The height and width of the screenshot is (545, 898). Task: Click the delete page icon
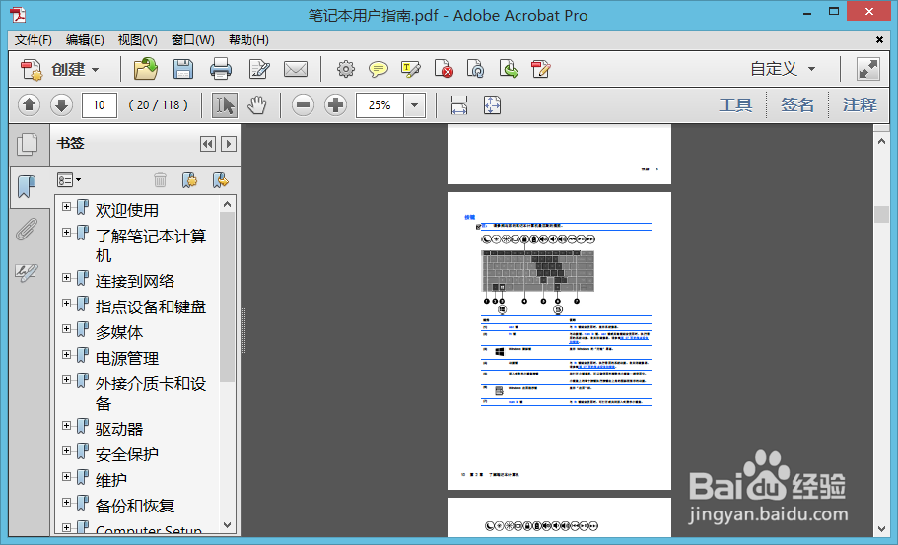click(444, 69)
